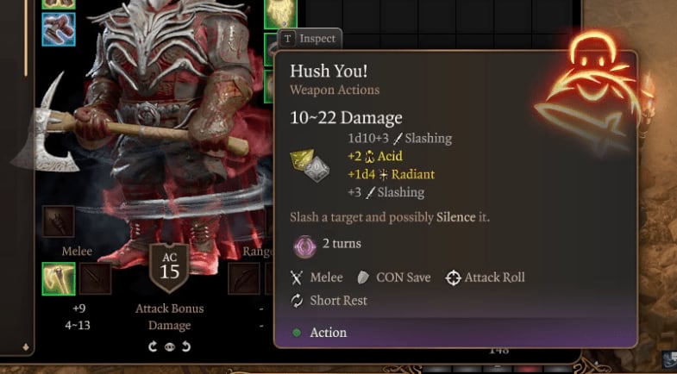Rotate character right with the arrow icon
This screenshot has height=374, width=677.
click(186, 346)
